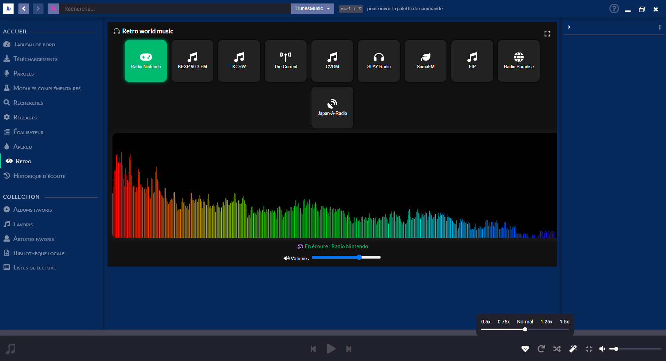Set playback speed to 0.5x
Viewport: 666px width, 361px height.
click(486, 322)
